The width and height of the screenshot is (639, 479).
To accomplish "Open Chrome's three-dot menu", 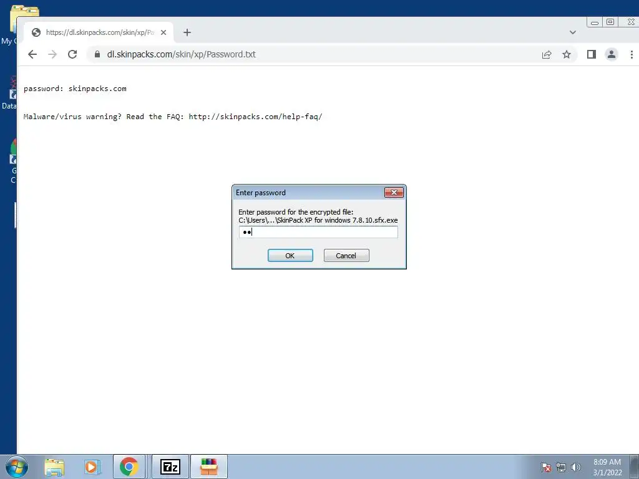I will (632, 55).
